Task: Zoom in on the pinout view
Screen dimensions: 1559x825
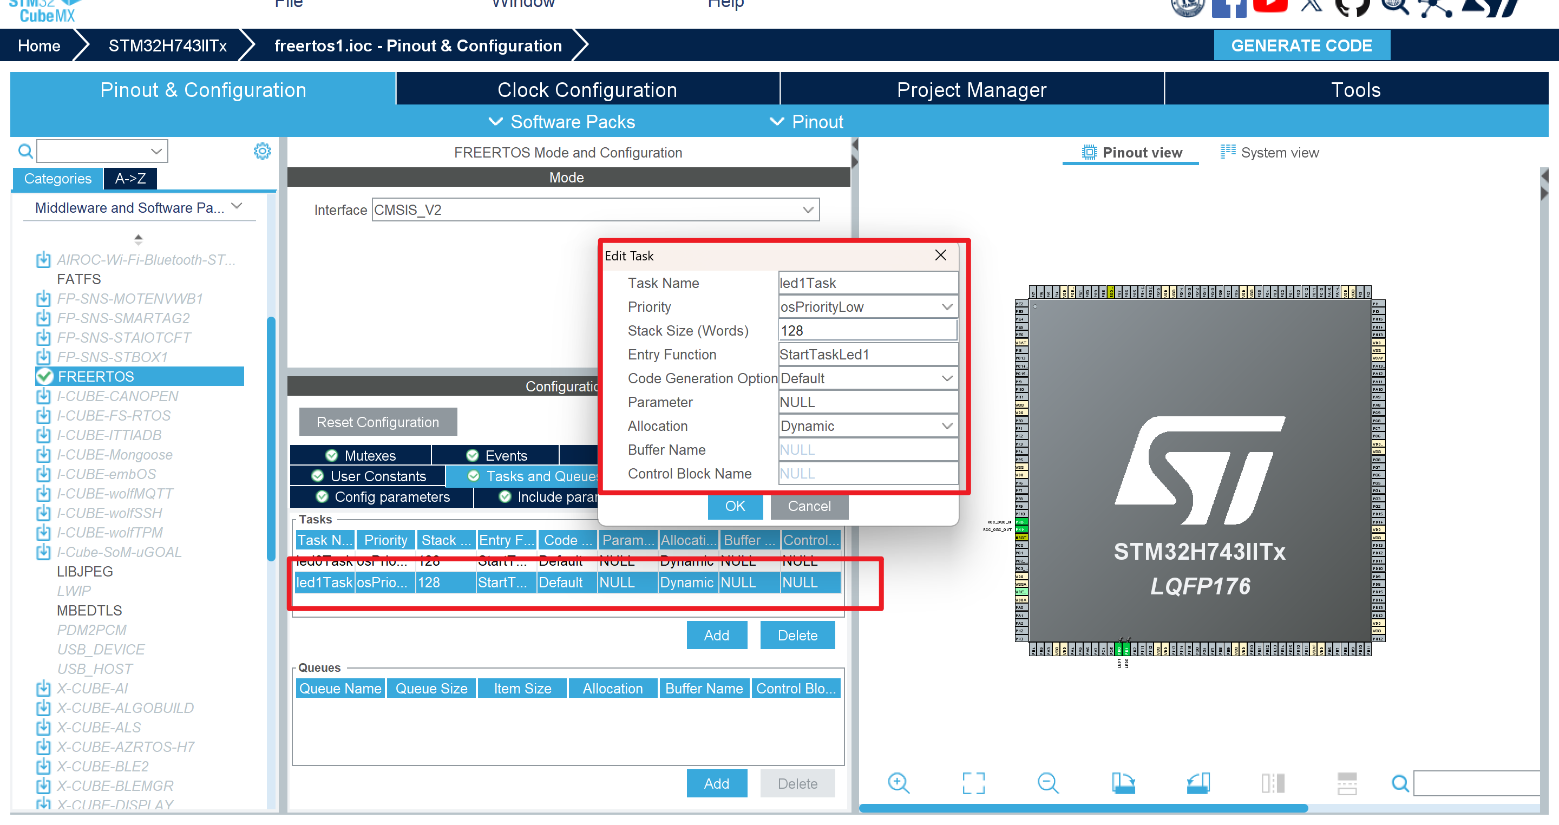Action: [x=898, y=783]
